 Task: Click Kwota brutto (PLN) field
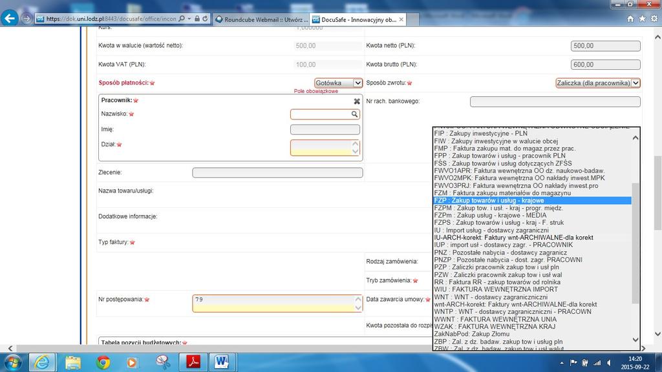(x=605, y=65)
